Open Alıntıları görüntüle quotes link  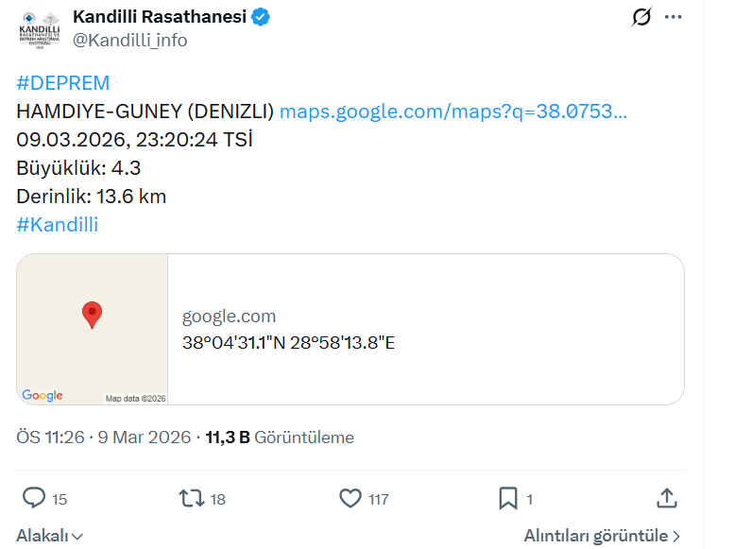coord(603,536)
